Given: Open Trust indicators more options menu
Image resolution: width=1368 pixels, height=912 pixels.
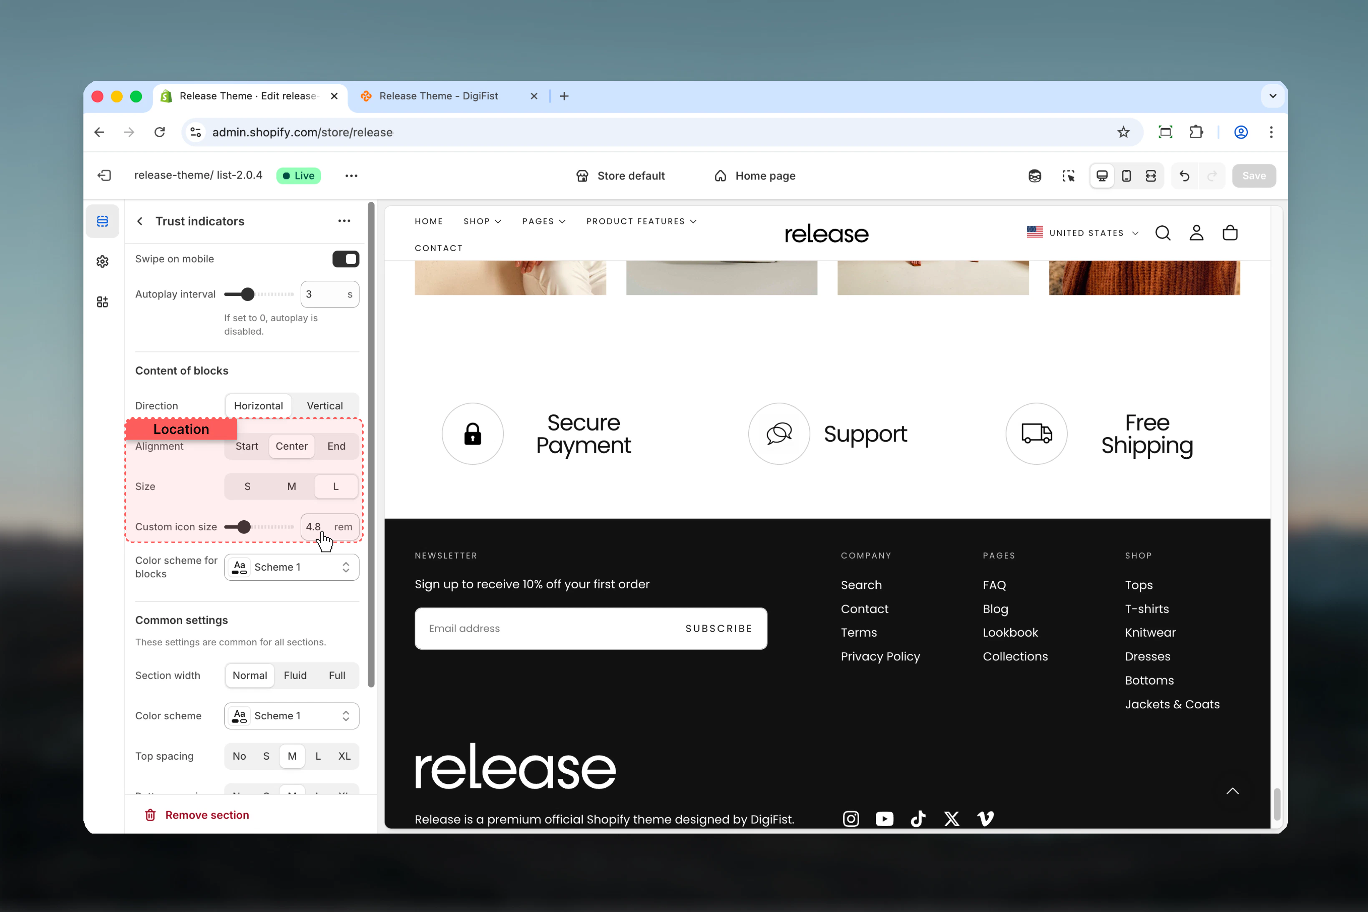Looking at the screenshot, I should 344,221.
